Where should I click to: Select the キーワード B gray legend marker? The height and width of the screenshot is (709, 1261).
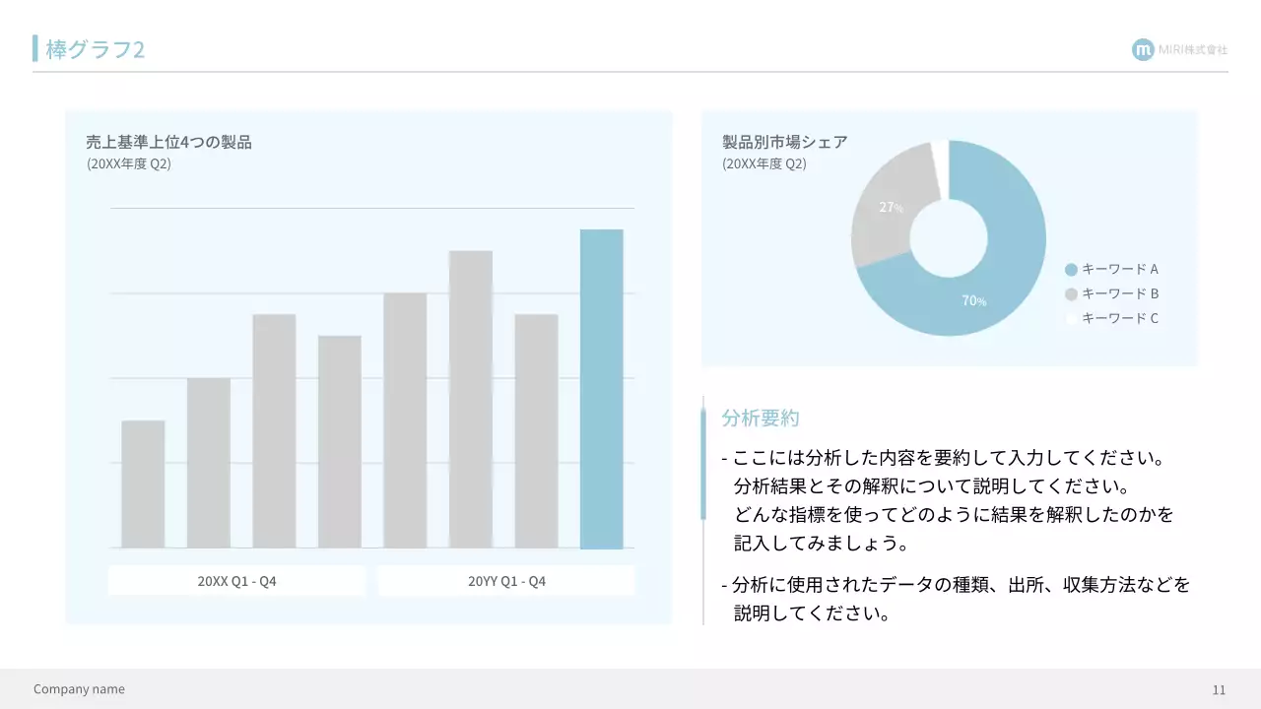point(1070,293)
